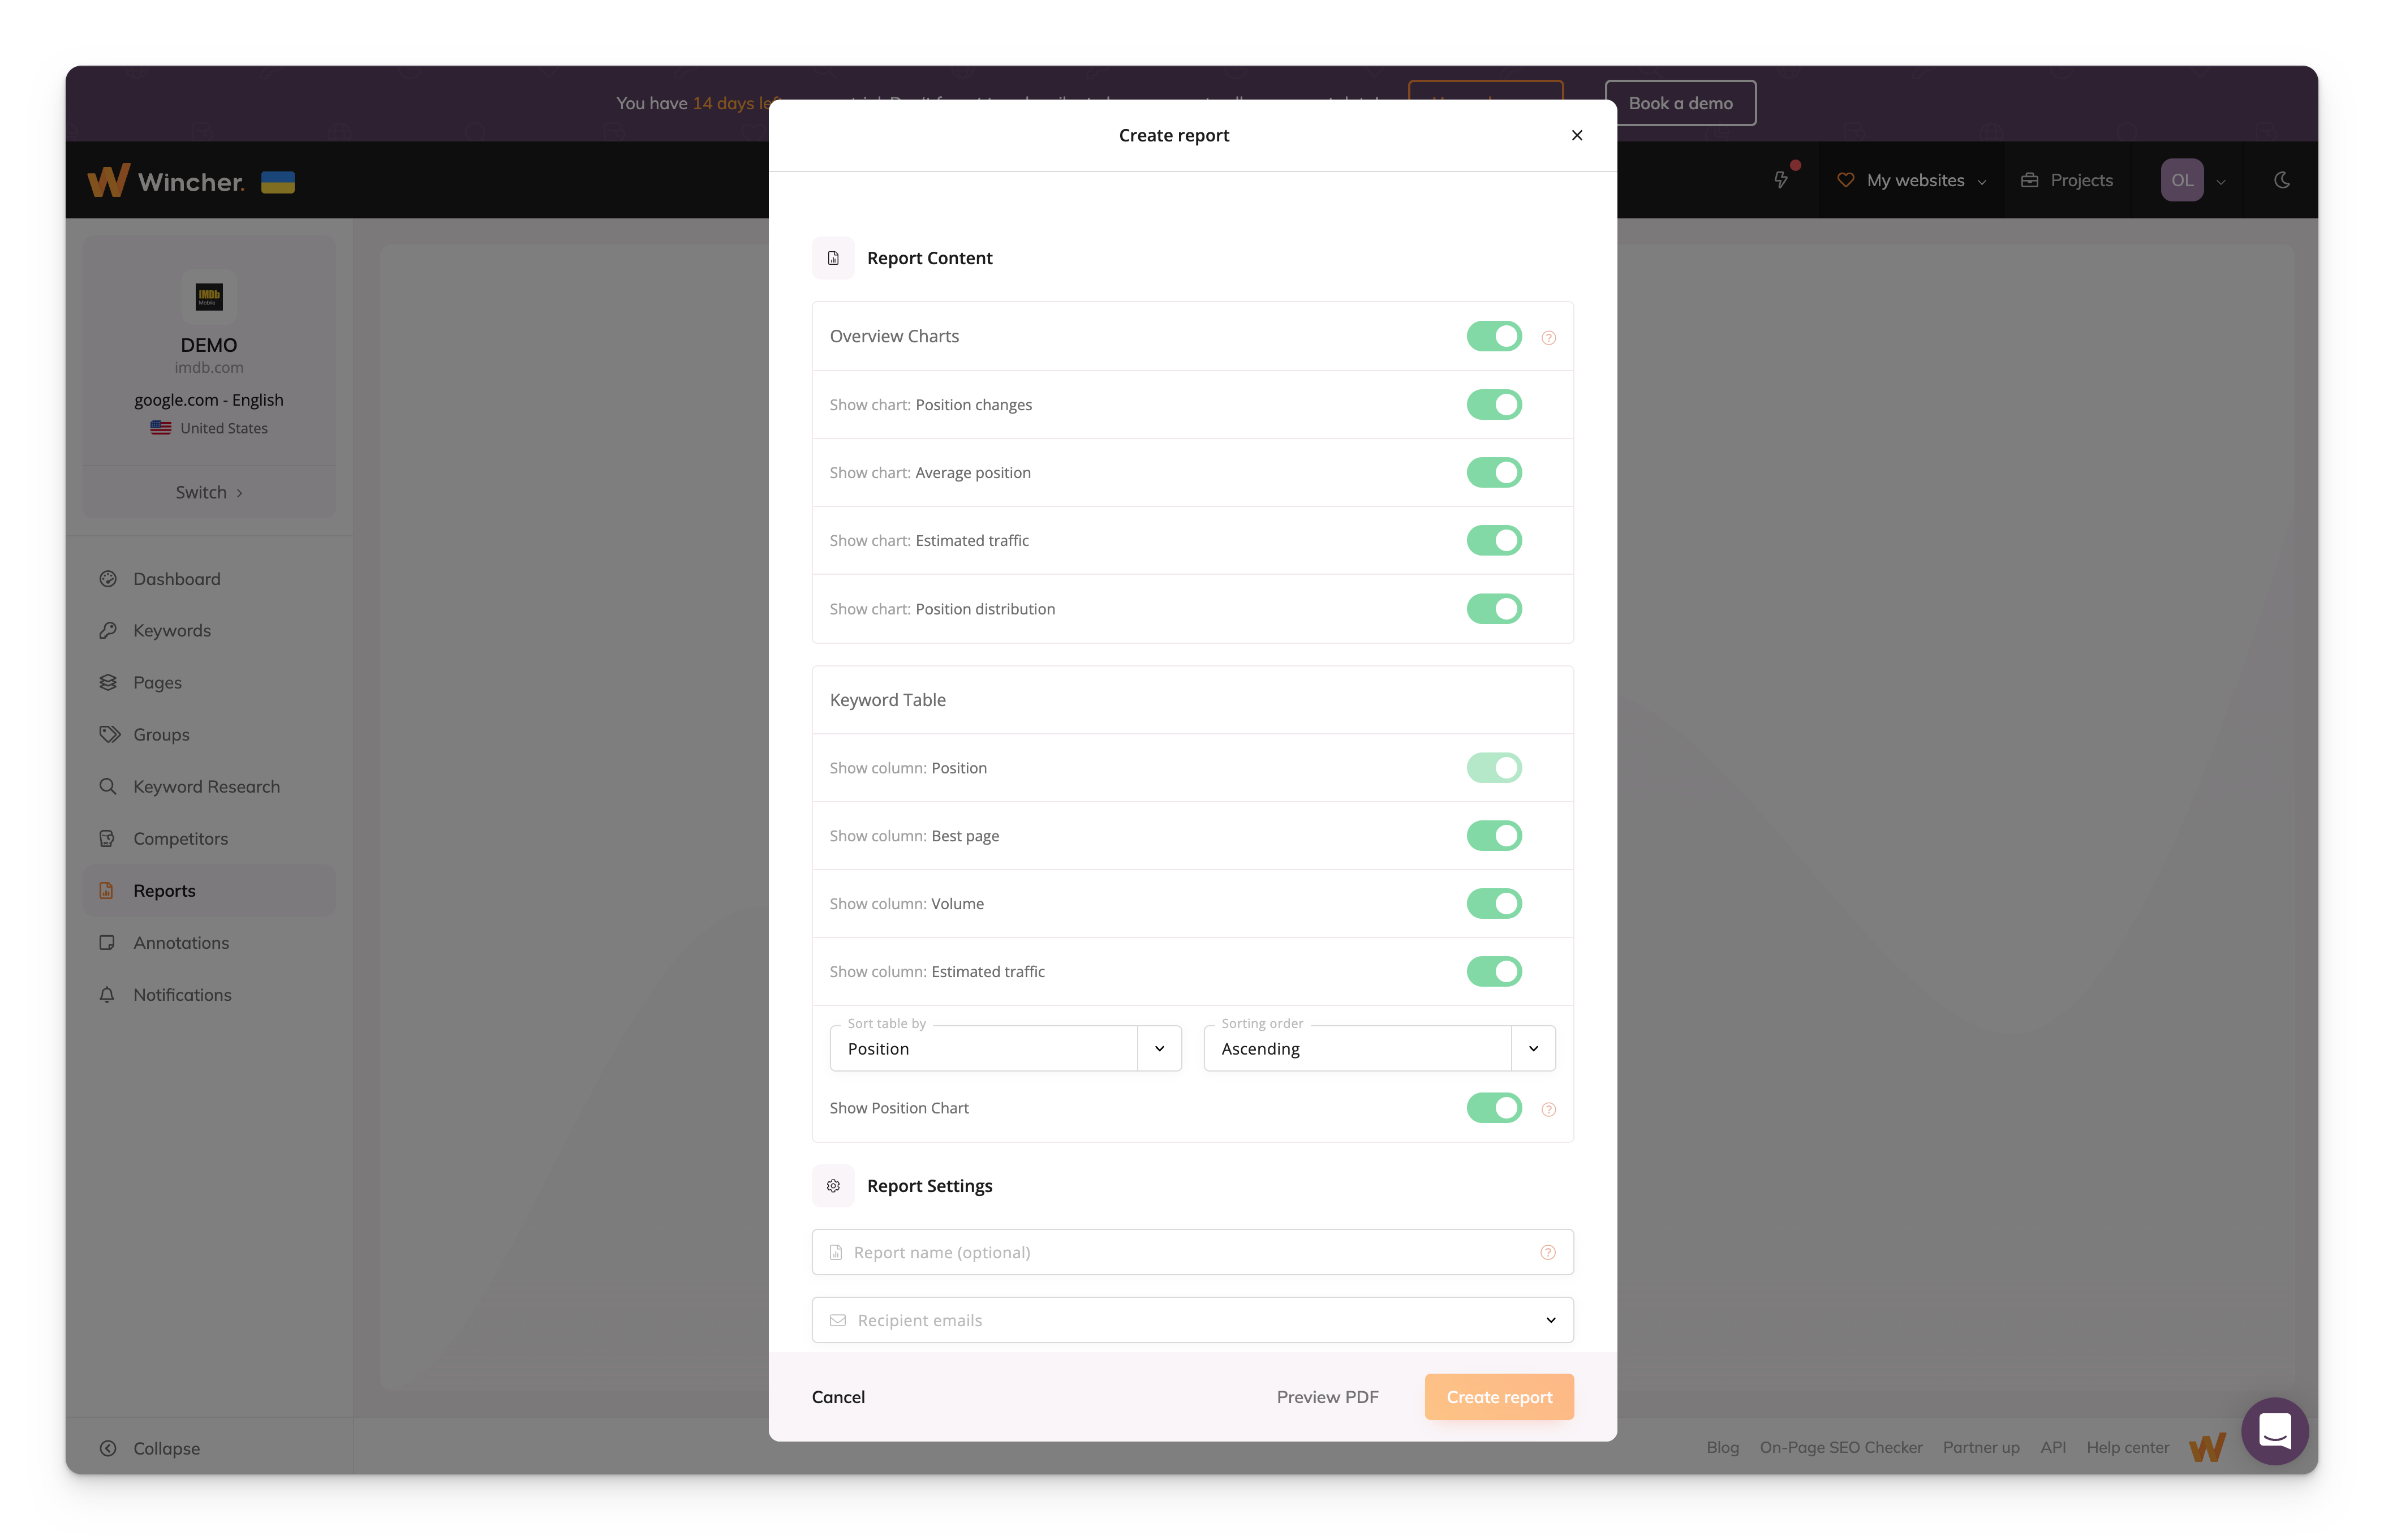The width and height of the screenshot is (2384, 1540).
Task: Change Sorting order from Ascending
Action: point(1534,1048)
